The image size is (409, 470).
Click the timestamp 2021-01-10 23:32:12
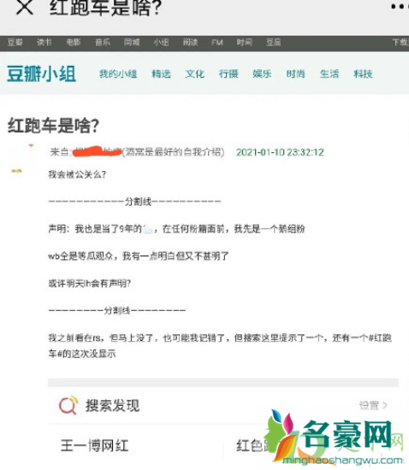[x=280, y=152]
